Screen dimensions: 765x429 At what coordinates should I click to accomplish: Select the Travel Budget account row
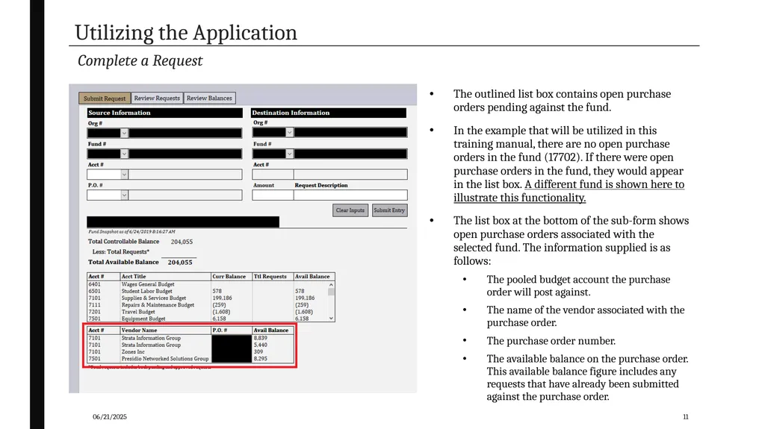(x=208, y=312)
